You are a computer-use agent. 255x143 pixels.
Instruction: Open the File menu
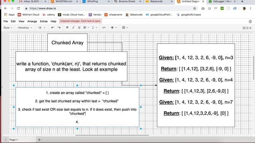[6, 21]
